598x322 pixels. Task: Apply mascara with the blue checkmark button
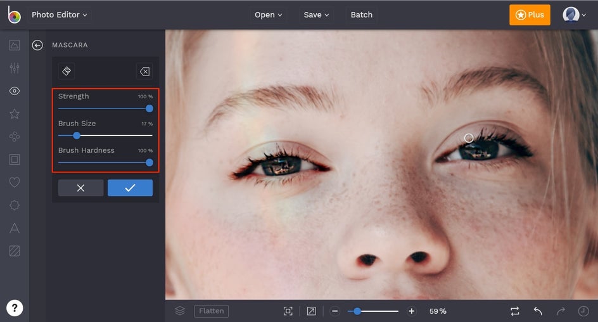[130, 188]
